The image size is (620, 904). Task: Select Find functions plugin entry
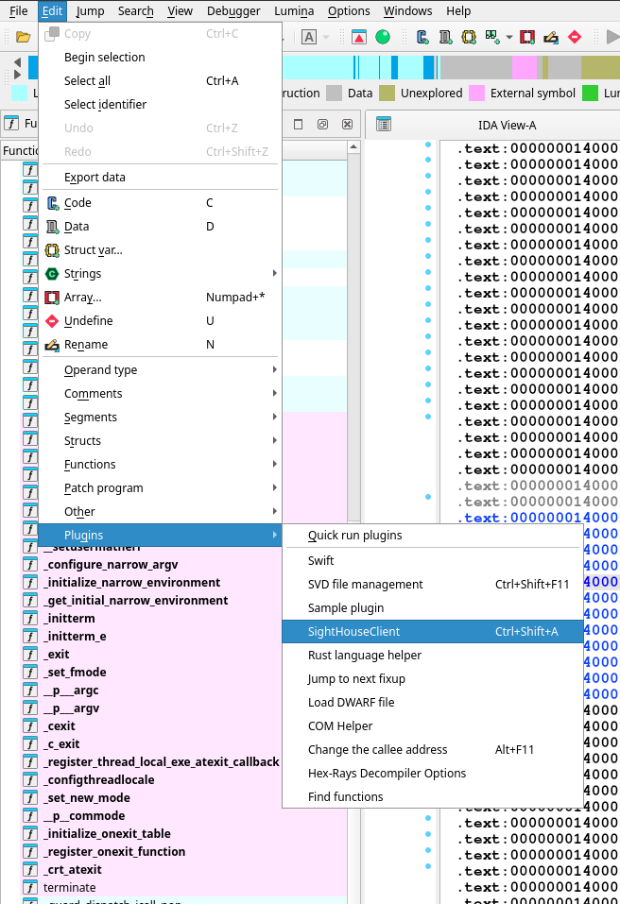(433, 796)
